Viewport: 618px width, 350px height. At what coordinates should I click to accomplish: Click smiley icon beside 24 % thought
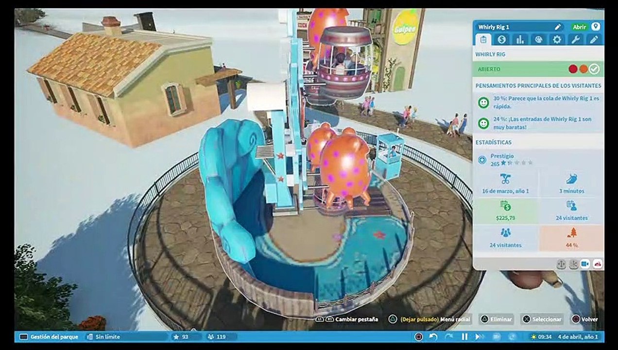[483, 123]
